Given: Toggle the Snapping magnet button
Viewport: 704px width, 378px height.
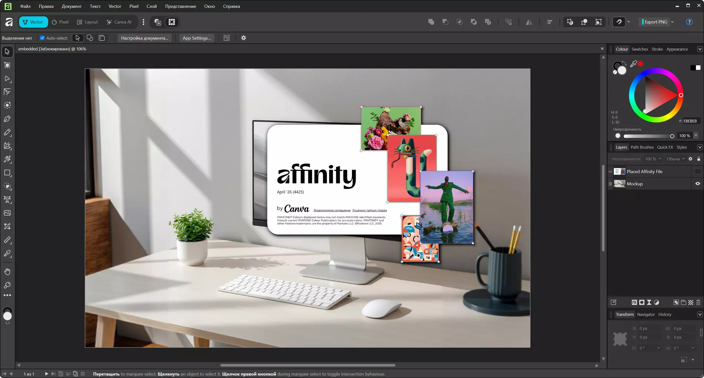Looking at the screenshot, I should pos(619,22).
